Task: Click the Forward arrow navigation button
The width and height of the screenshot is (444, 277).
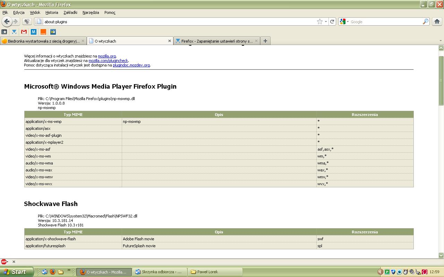Action: (16, 21)
